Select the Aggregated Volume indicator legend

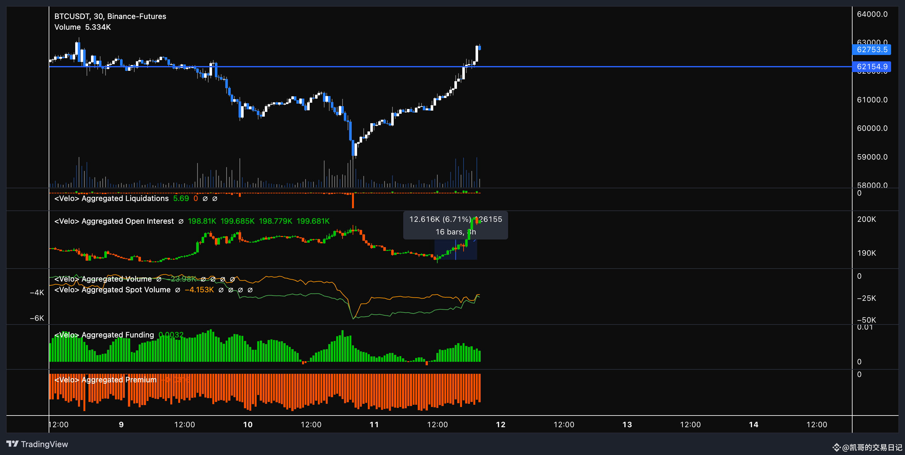pos(103,279)
